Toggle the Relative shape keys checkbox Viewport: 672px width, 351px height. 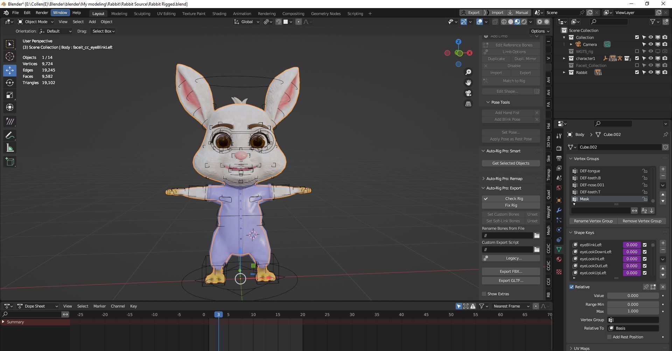(x=572, y=287)
